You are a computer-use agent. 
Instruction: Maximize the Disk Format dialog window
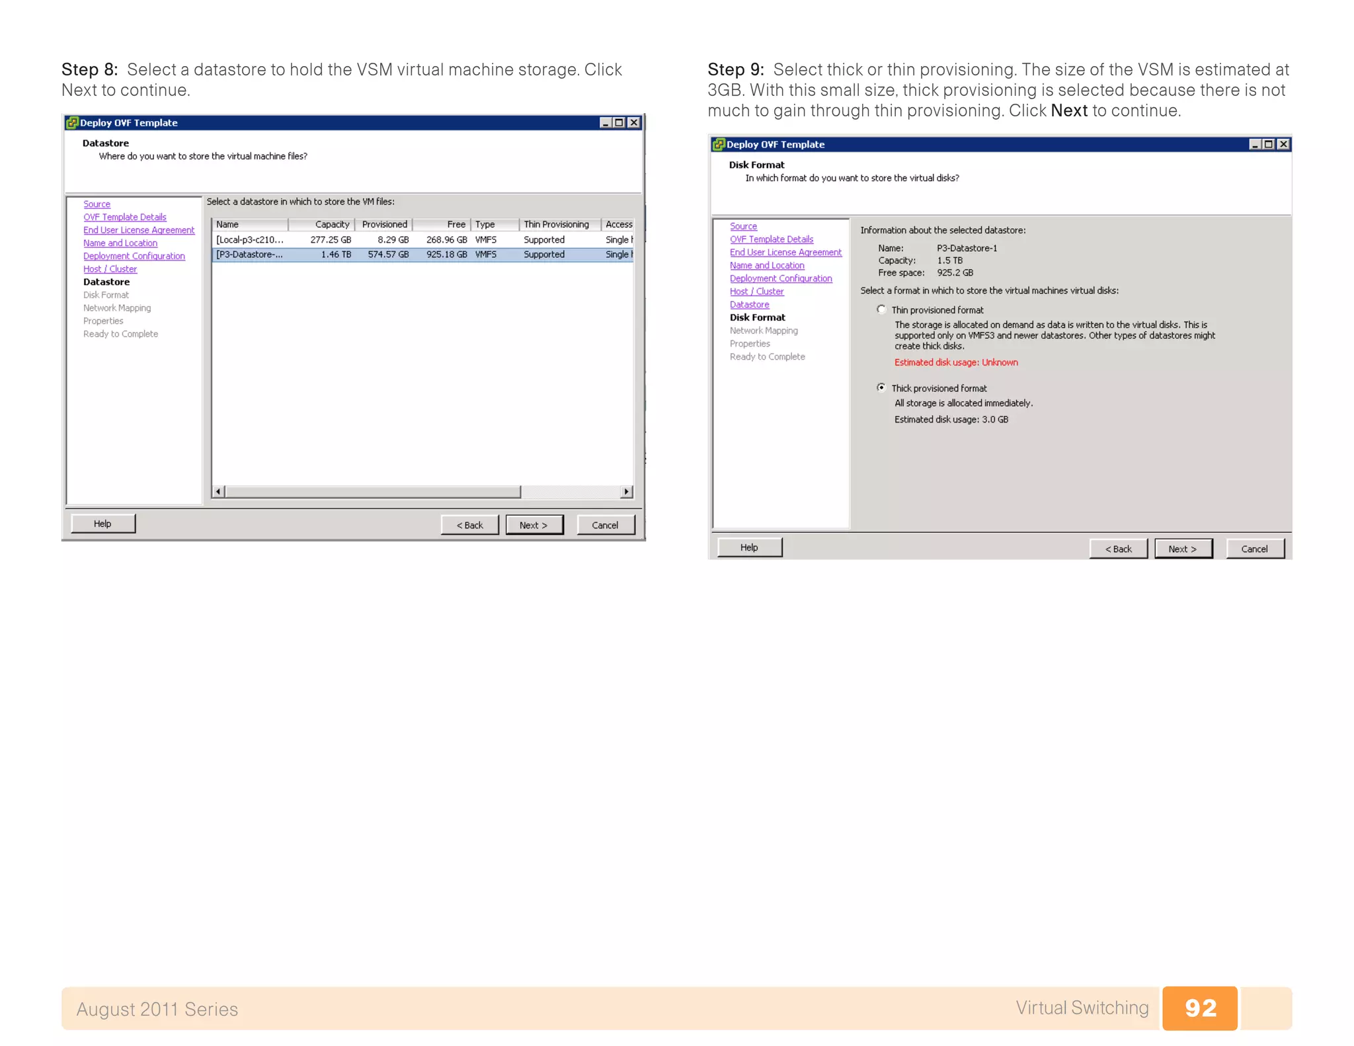(1268, 144)
